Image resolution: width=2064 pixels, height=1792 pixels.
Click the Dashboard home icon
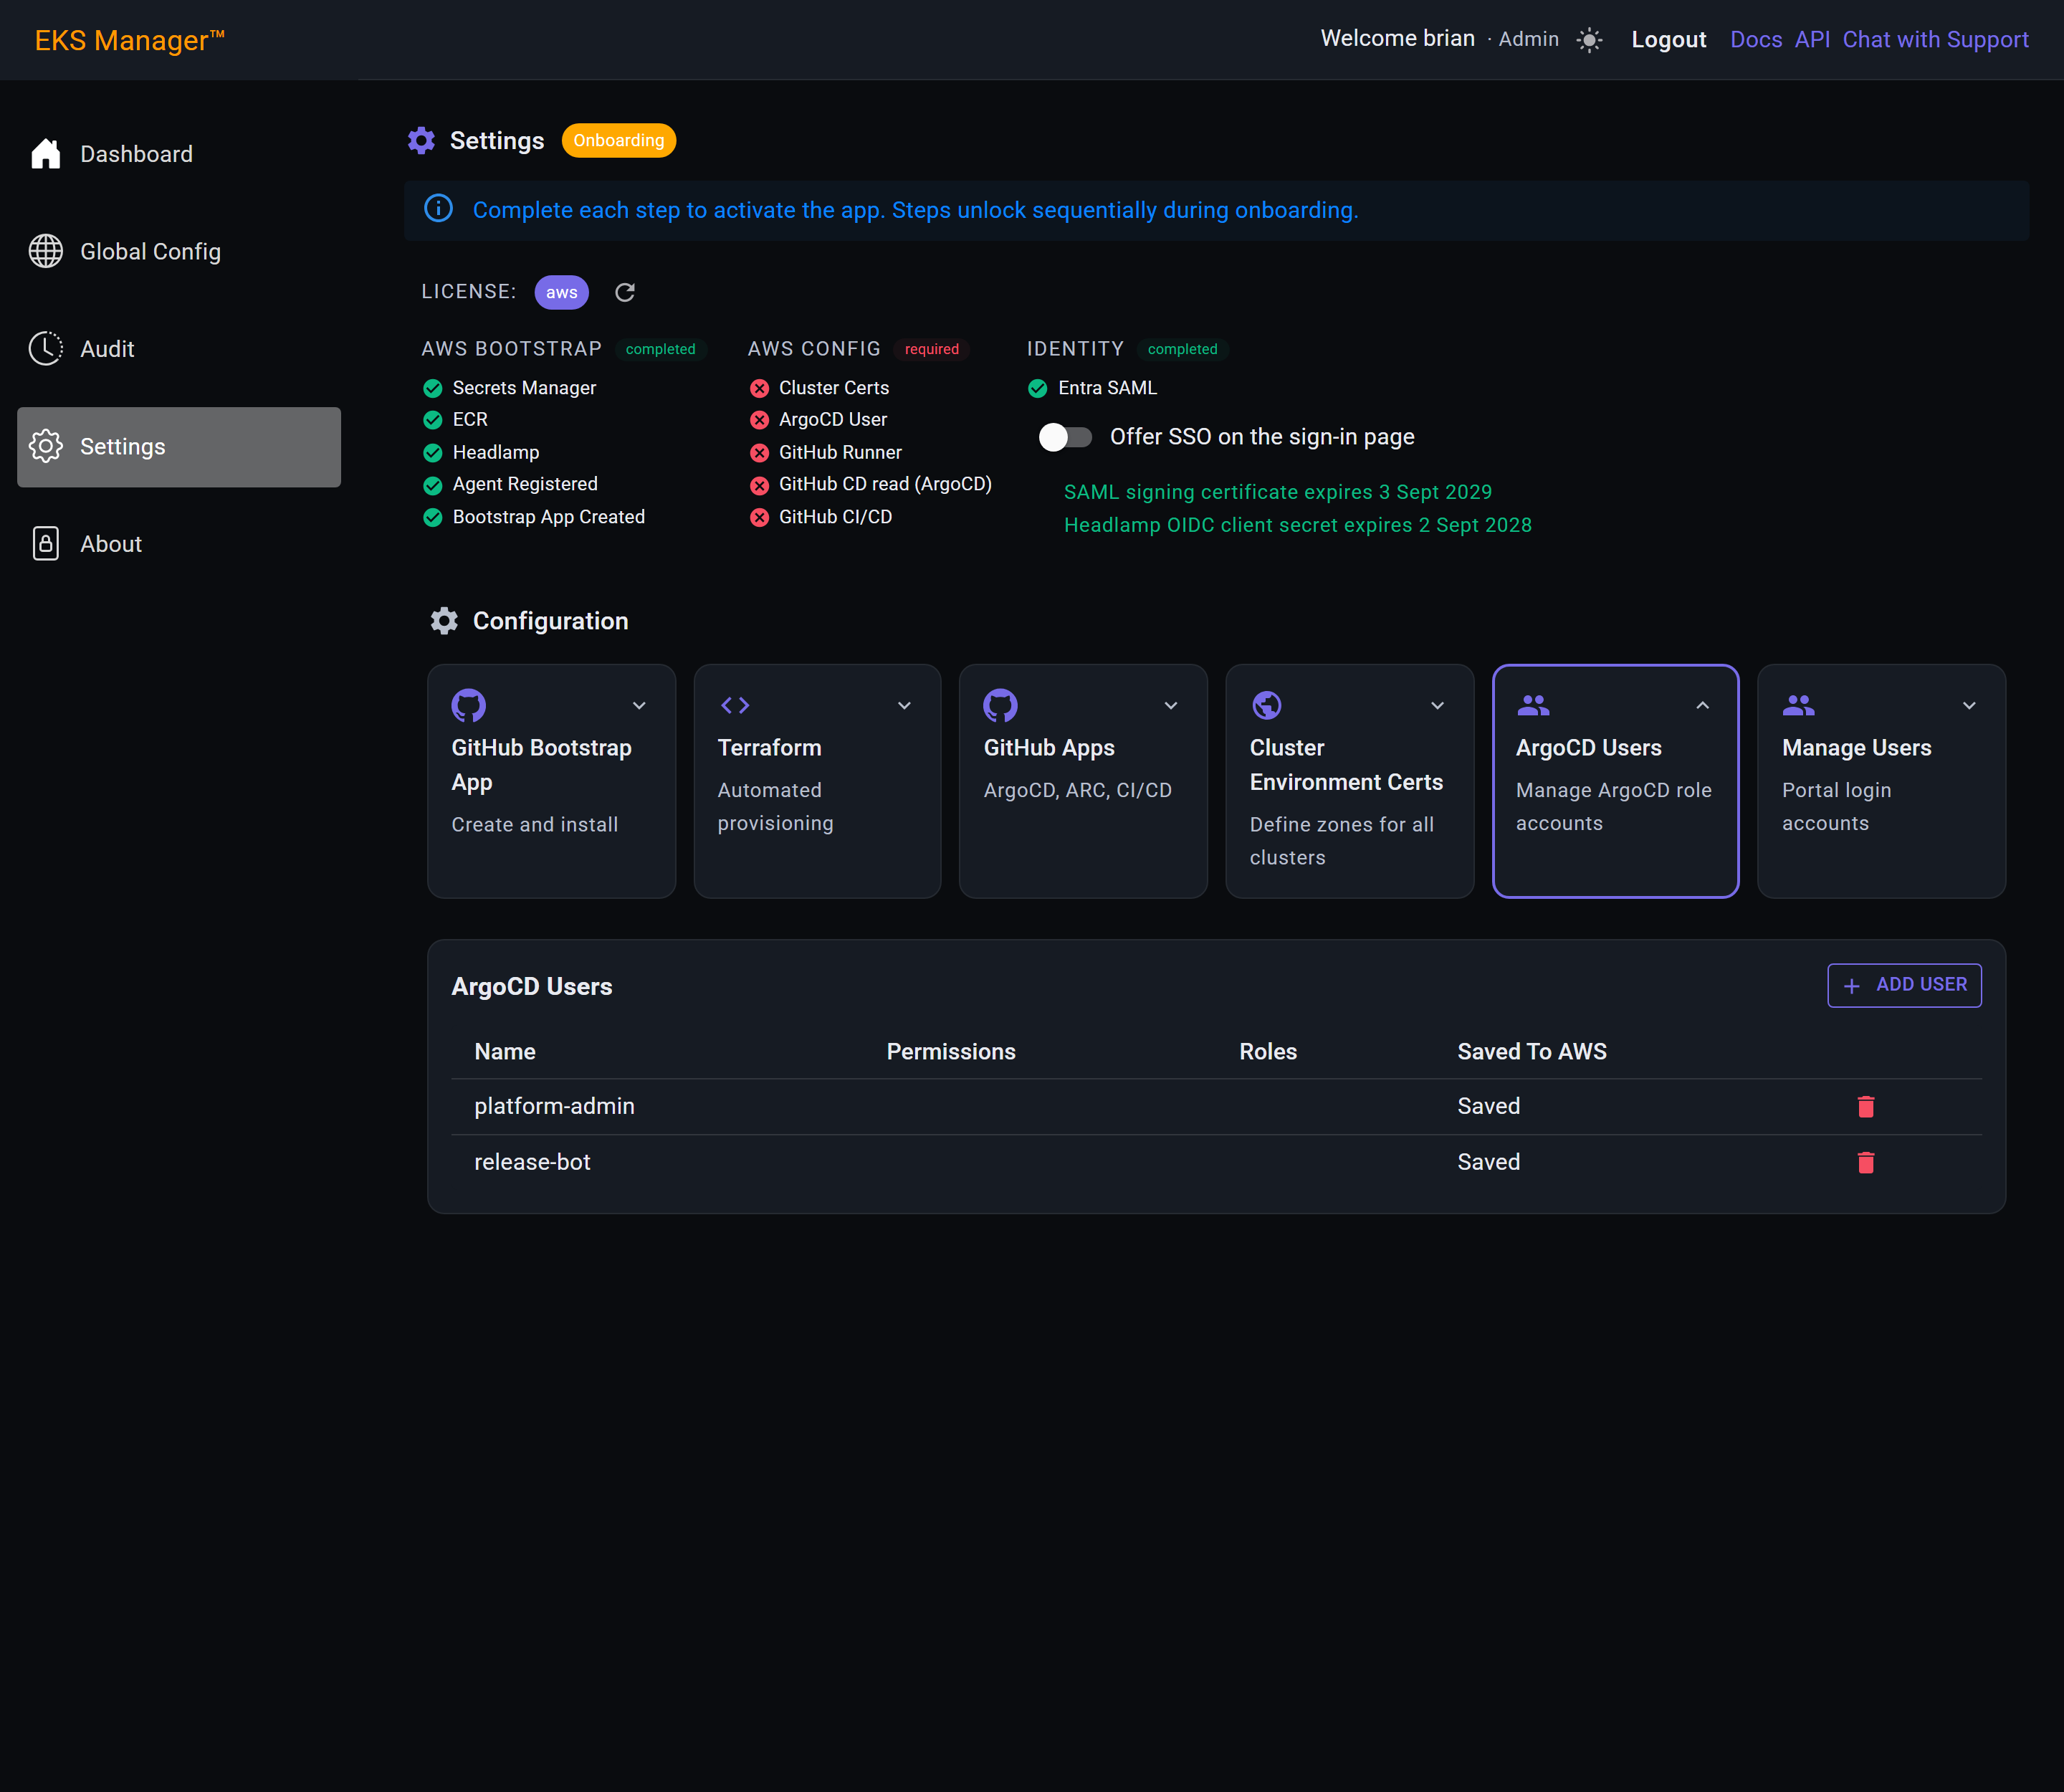pos(46,154)
